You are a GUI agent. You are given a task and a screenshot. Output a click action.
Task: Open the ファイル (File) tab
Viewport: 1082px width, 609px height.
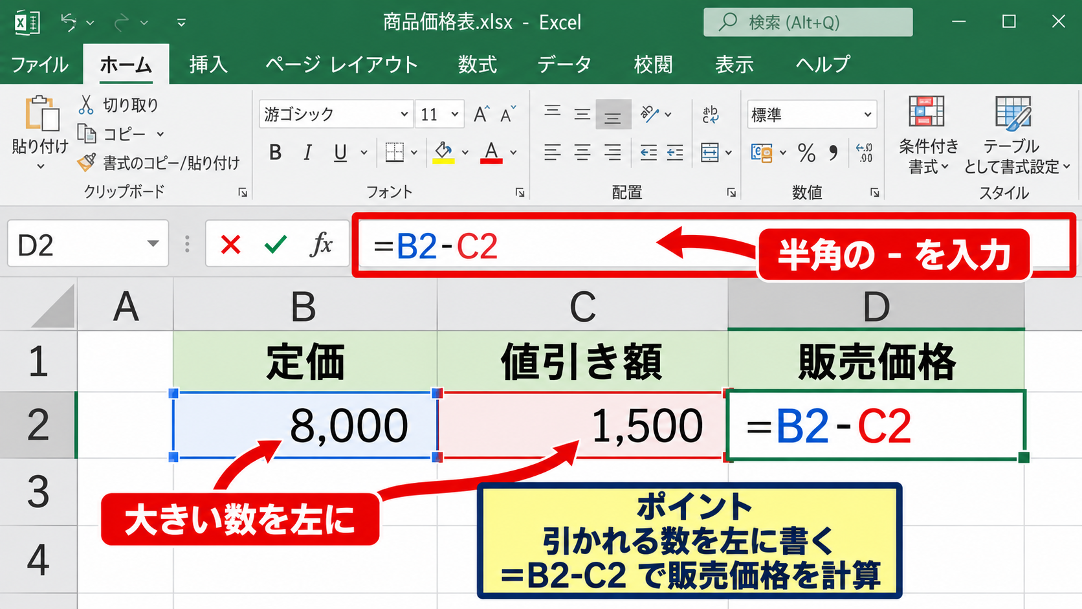click(40, 64)
